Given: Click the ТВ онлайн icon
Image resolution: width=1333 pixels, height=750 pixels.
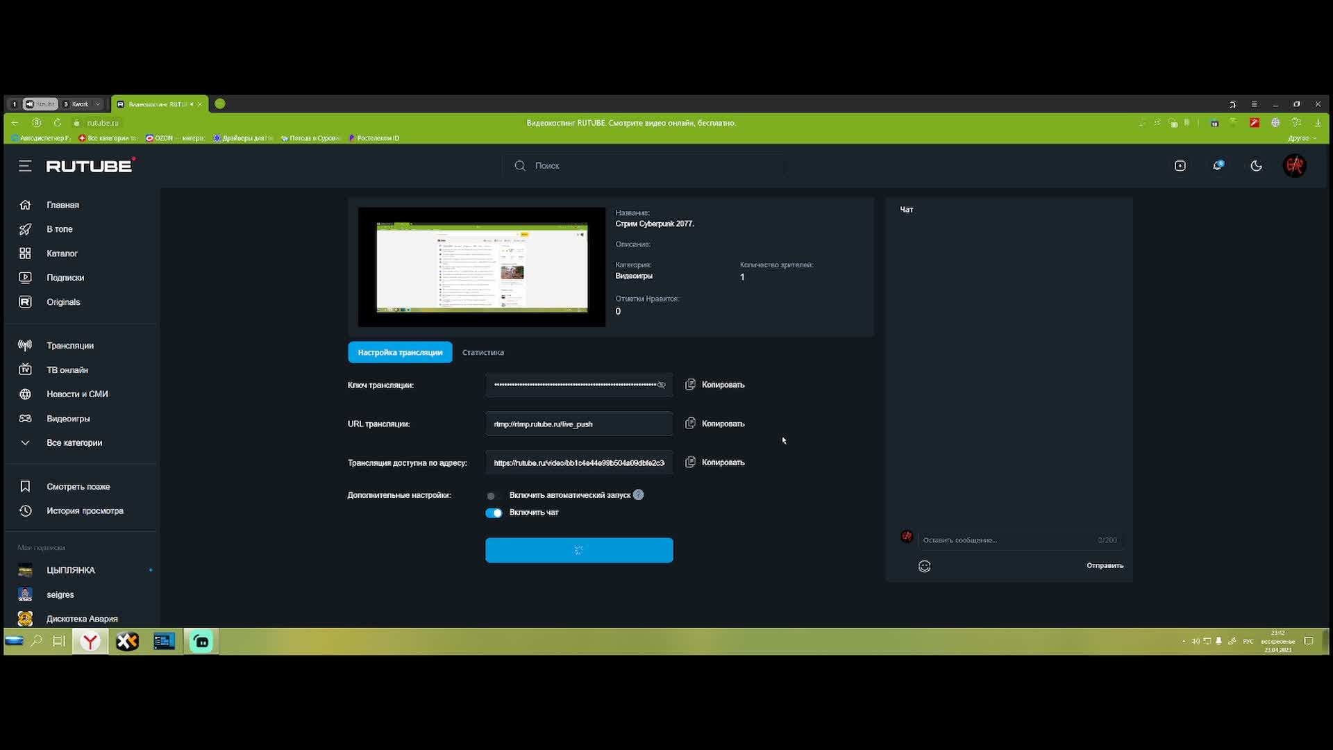Looking at the screenshot, I should point(25,369).
